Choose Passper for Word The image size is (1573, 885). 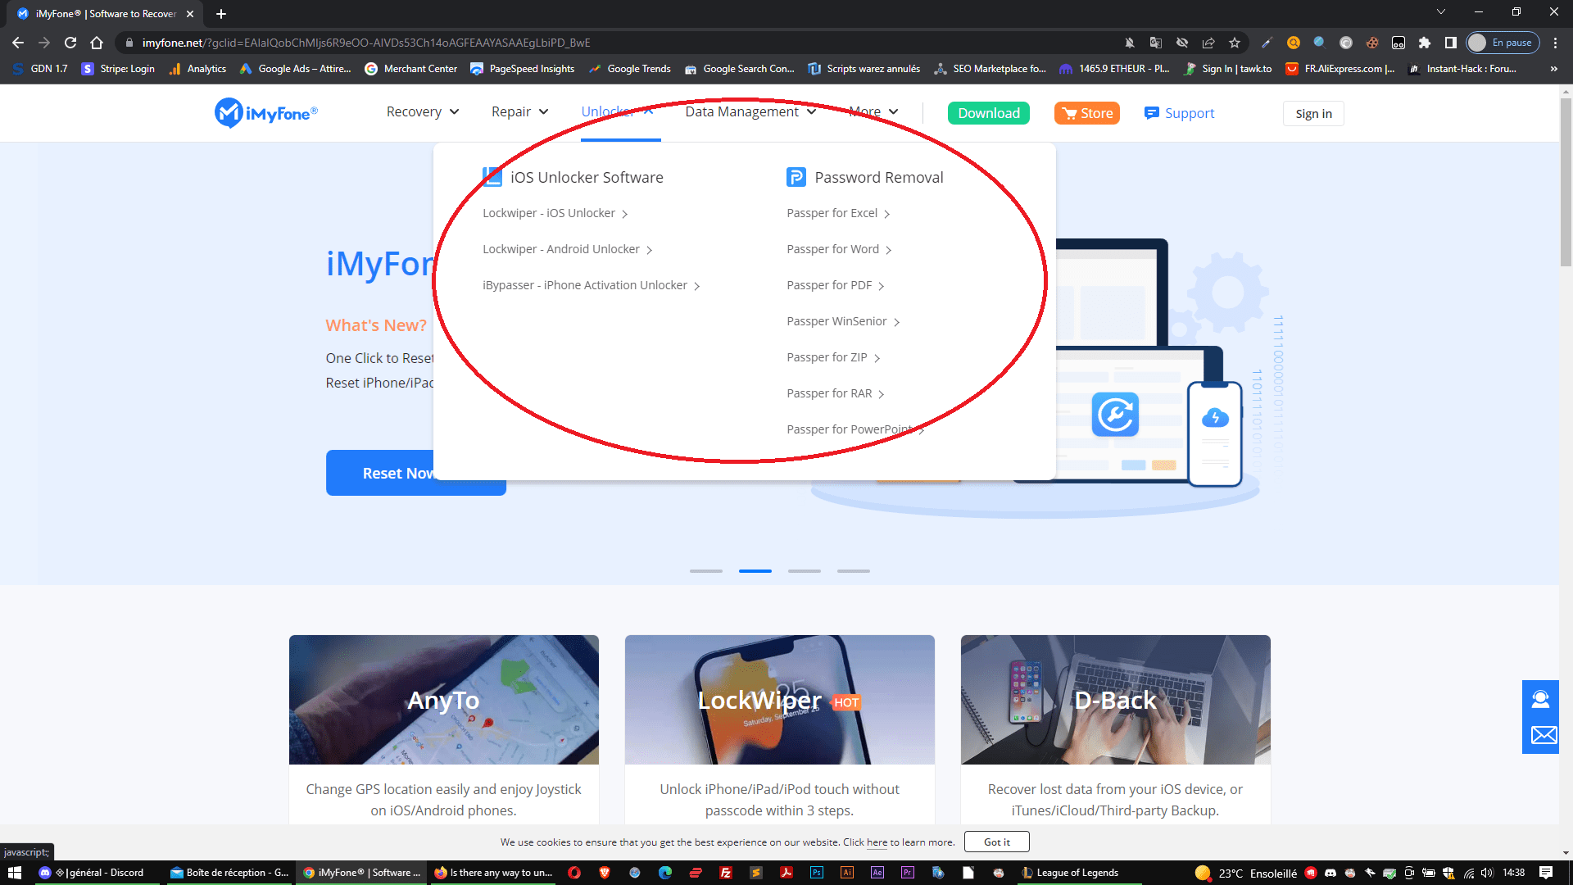839,249
